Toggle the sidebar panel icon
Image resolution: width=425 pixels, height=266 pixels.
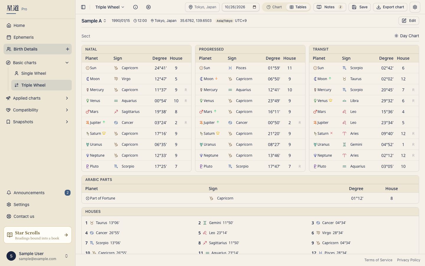point(83,7)
